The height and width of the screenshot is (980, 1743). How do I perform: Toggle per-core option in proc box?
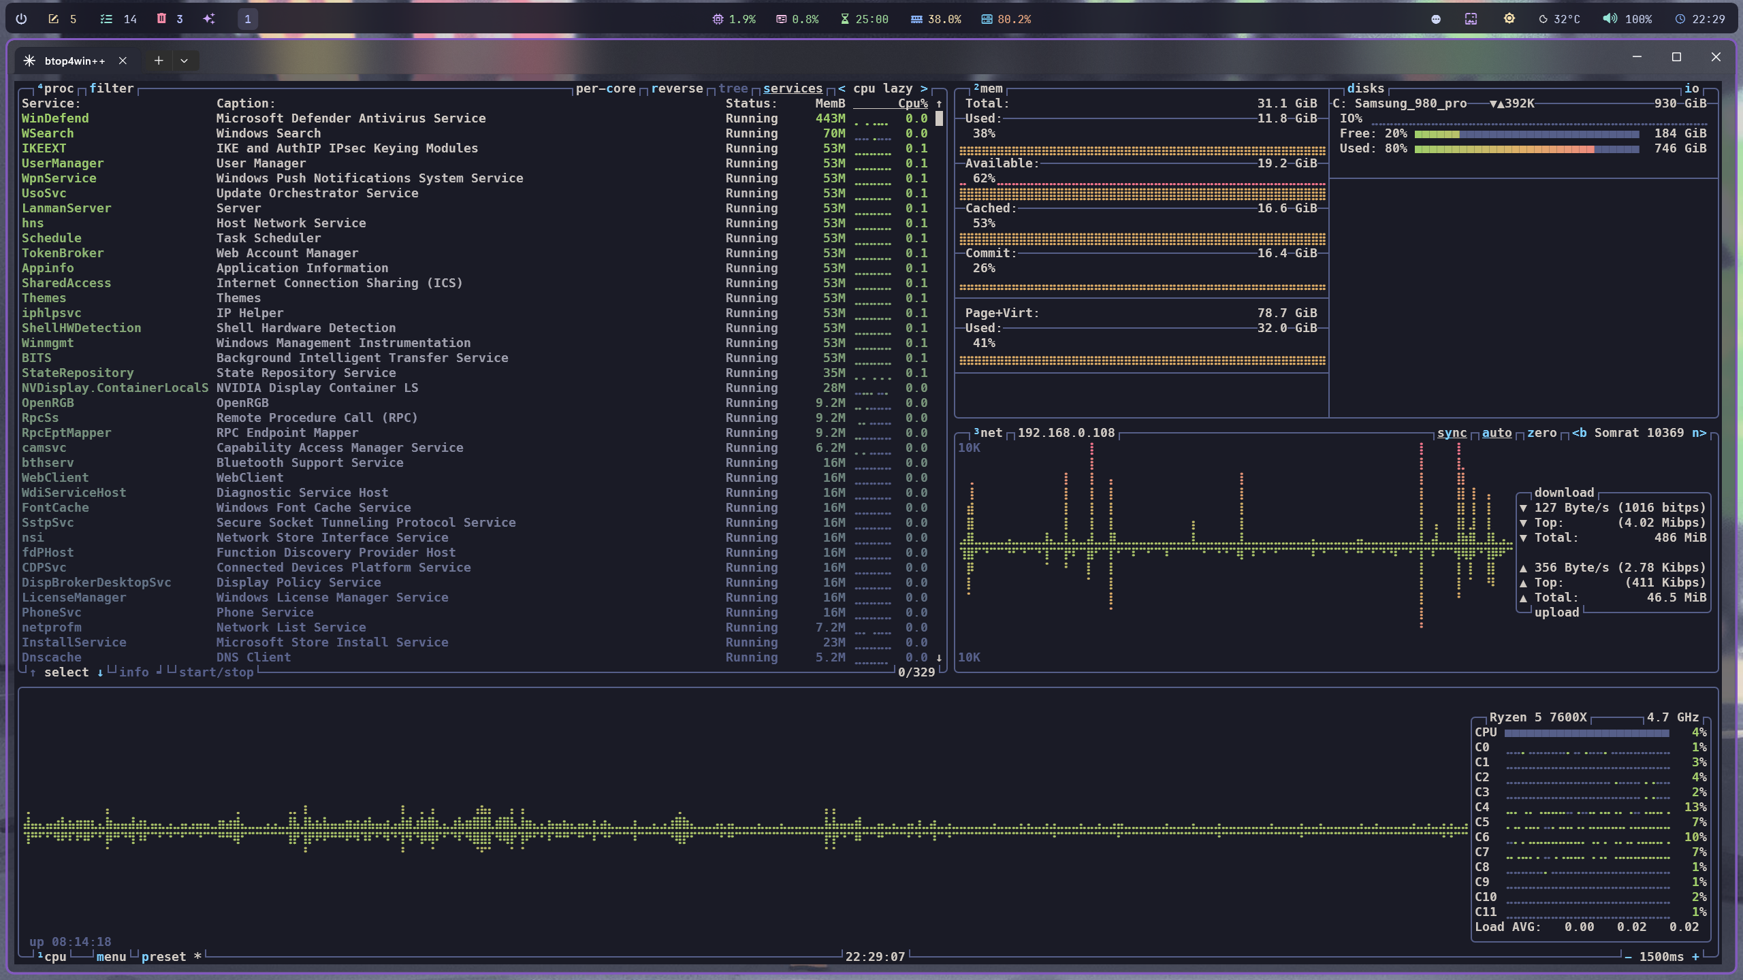(x=605, y=88)
